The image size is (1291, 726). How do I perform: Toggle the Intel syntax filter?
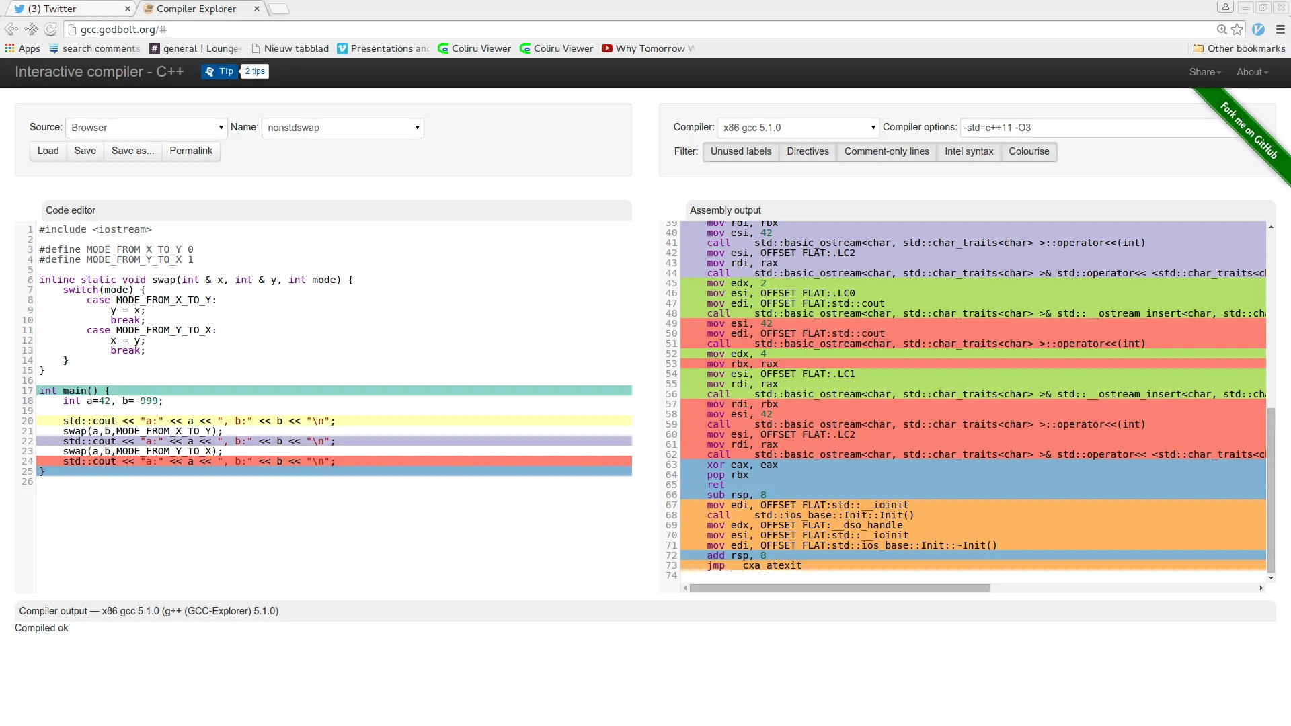point(968,151)
